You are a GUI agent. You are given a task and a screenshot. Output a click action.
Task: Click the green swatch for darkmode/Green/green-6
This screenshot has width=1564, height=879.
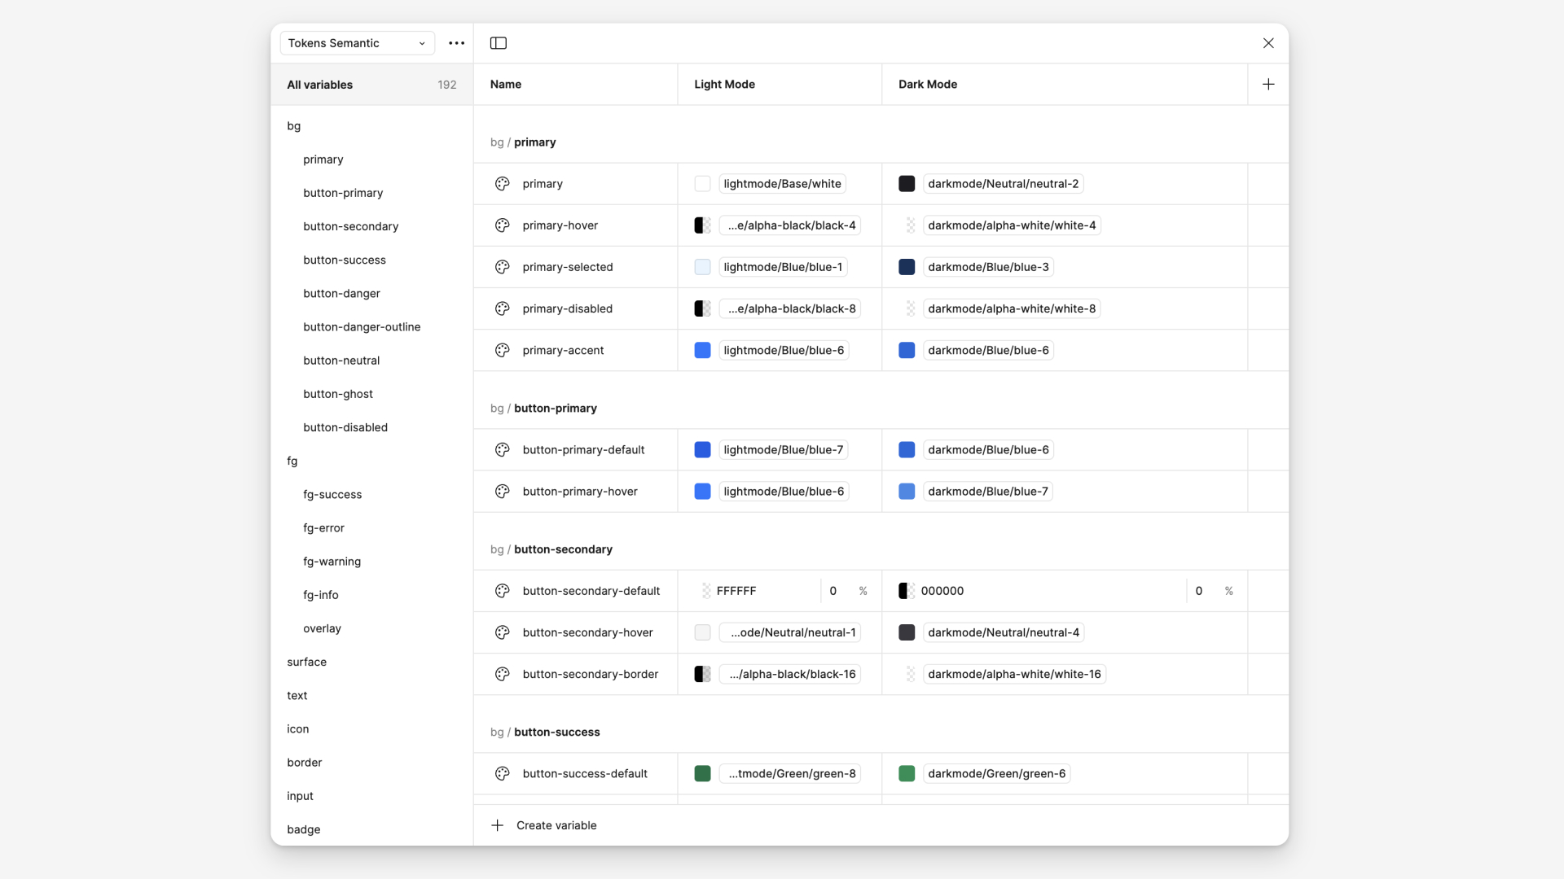[907, 774]
